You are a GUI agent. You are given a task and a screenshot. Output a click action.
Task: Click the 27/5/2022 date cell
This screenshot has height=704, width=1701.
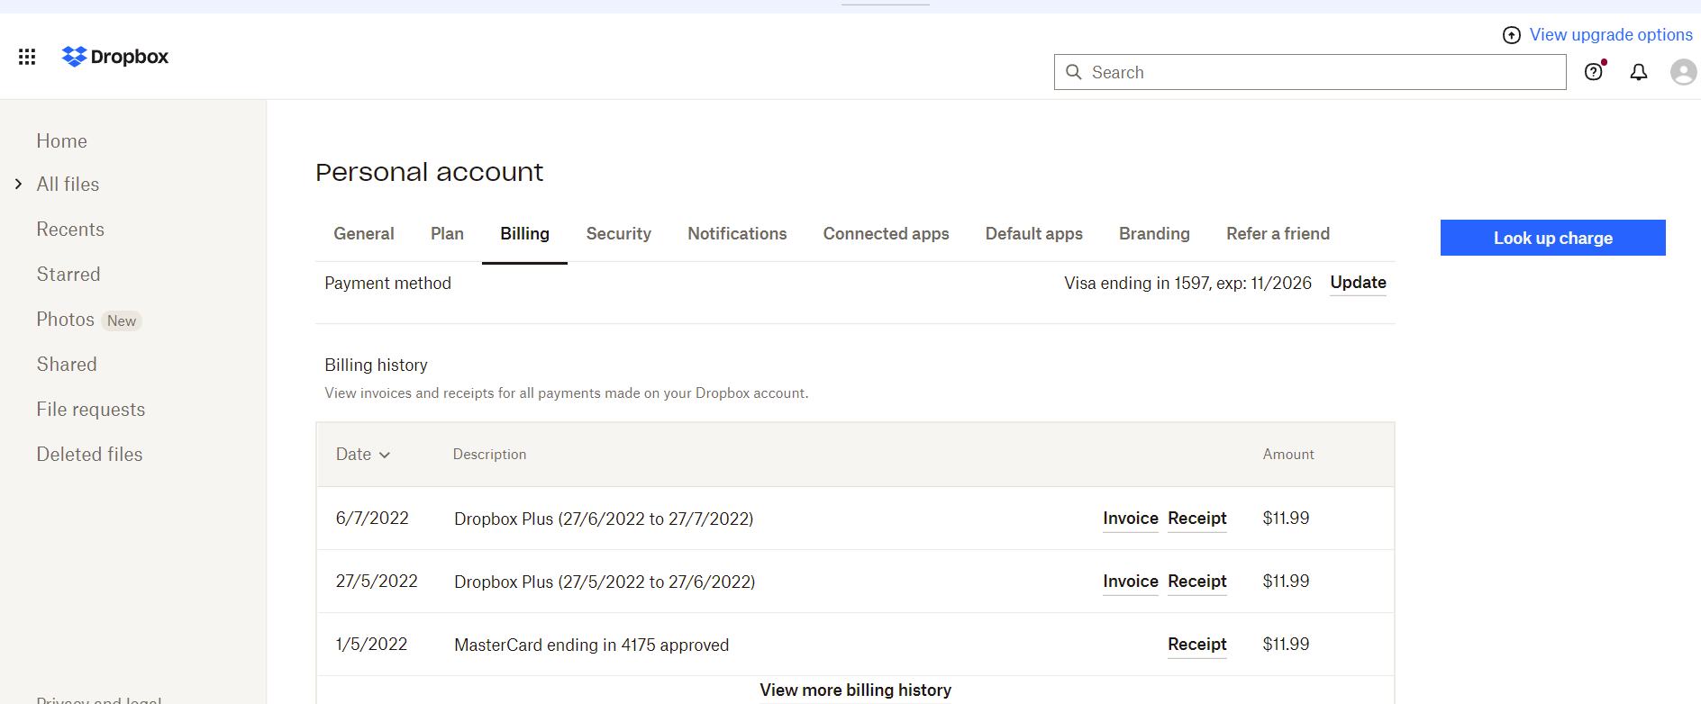377,582
